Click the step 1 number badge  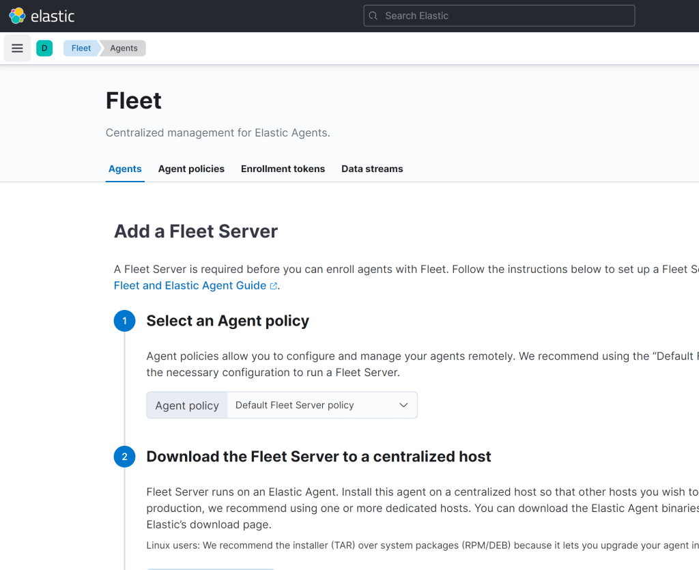(x=124, y=321)
